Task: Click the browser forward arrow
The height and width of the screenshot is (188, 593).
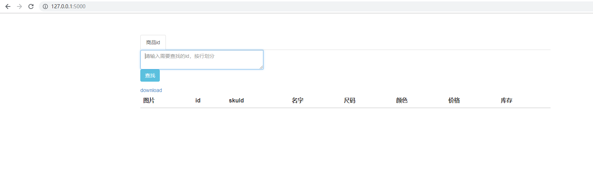Action: coord(19,6)
